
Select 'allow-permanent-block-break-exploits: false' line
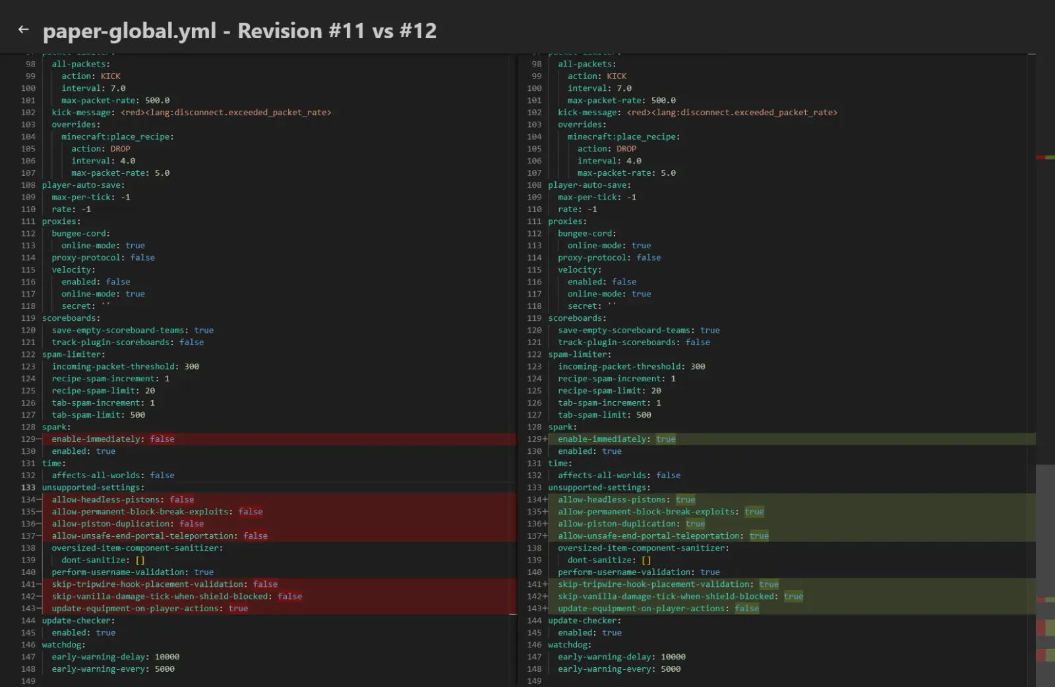click(x=157, y=512)
